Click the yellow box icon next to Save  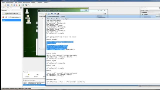(11, 5)
